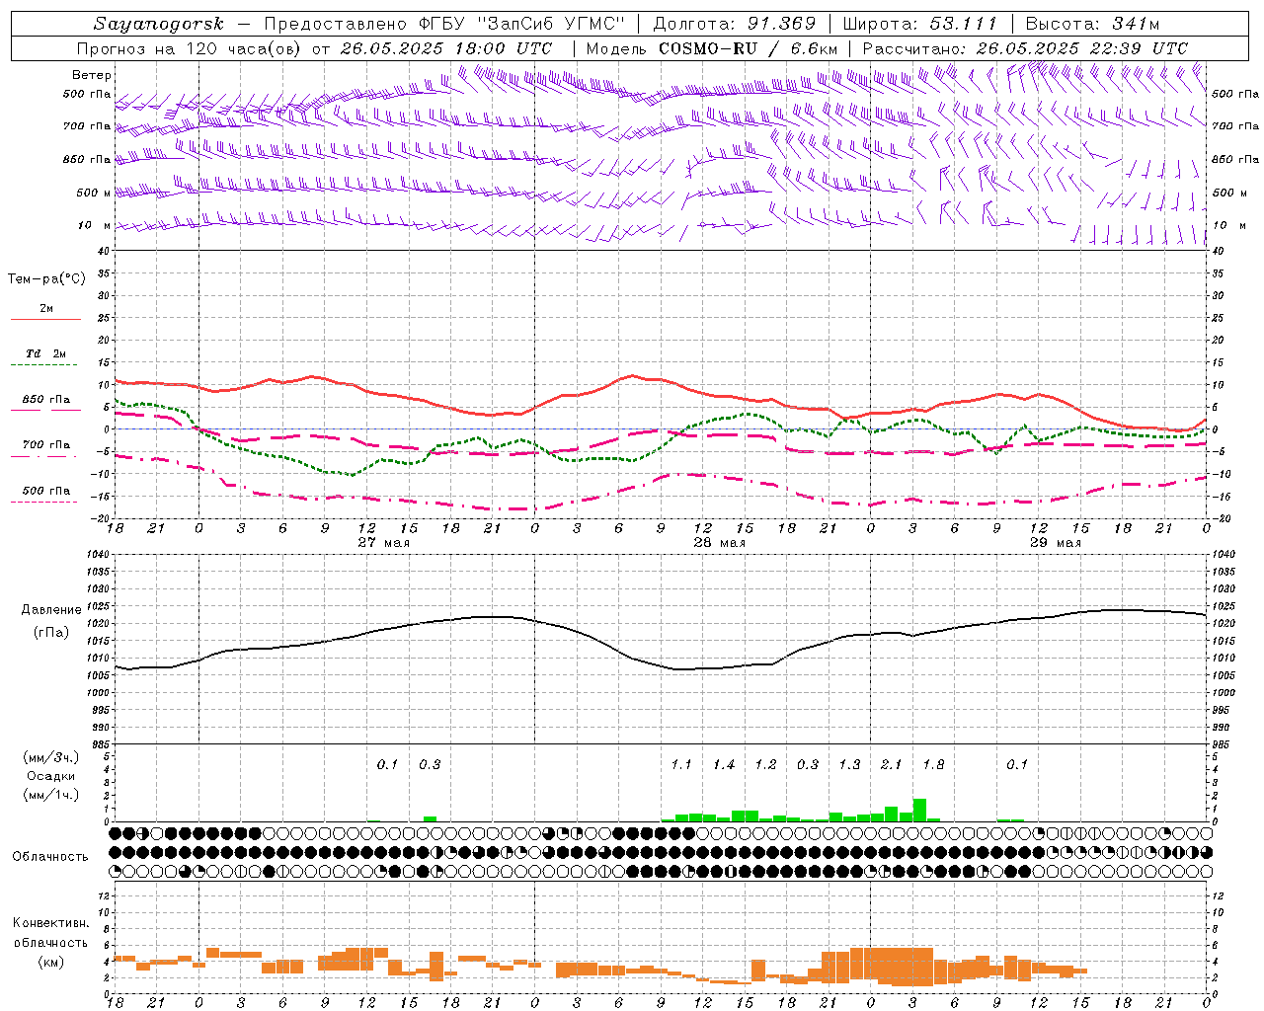Viewport: 1264px width, 1011px height.
Task: Click the 'Долгота: 91.369' header field
Action: (x=735, y=24)
